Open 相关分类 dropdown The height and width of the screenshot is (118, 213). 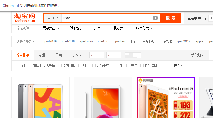(144, 28)
